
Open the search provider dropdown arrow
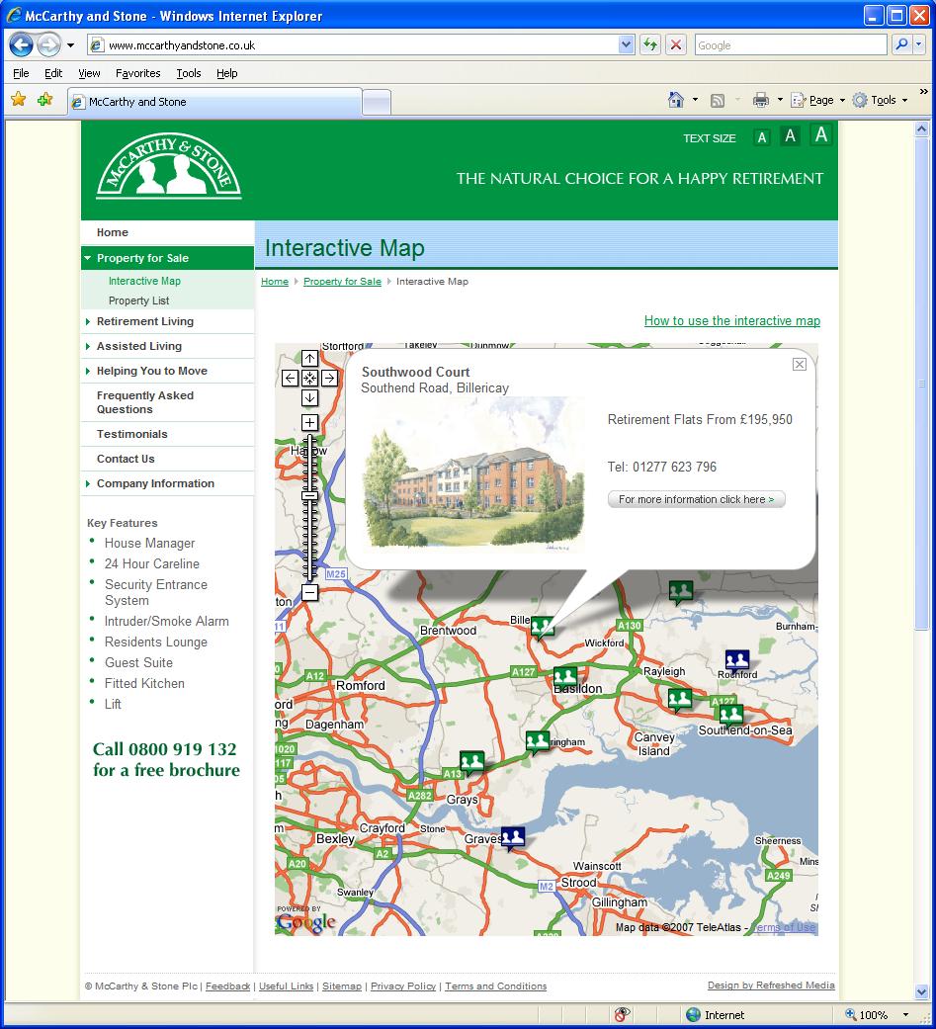(918, 44)
